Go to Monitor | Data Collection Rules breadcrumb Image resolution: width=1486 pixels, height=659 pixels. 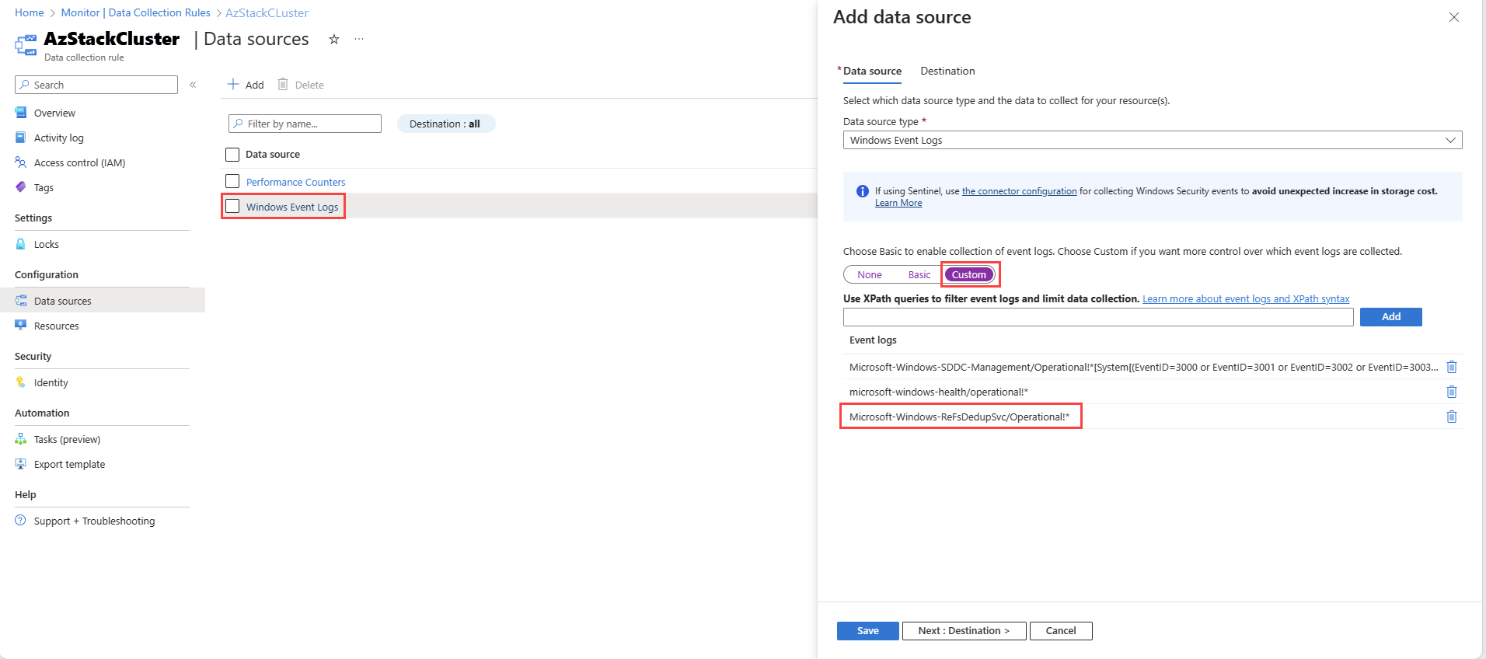(x=136, y=12)
